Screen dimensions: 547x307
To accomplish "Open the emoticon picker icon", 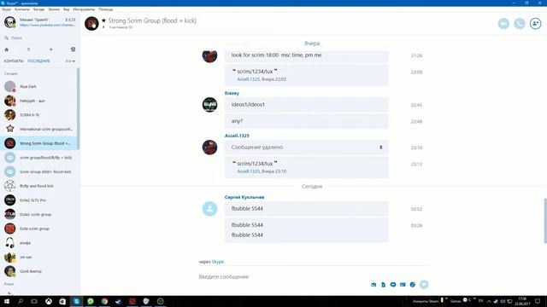I will click(412, 285).
